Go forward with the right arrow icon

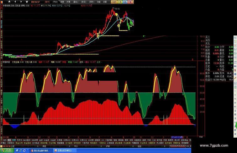pyautogui.click(x=21, y=2)
